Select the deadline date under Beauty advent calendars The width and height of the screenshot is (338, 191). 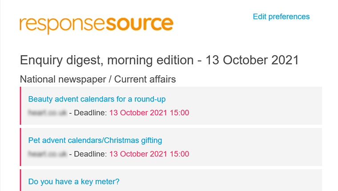pyautogui.click(x=149, y=113)
